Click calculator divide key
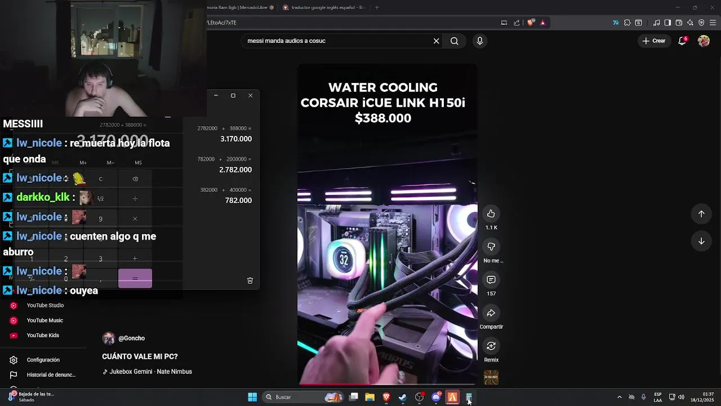Viewport: 721px width, 406px height. [135, 198]
